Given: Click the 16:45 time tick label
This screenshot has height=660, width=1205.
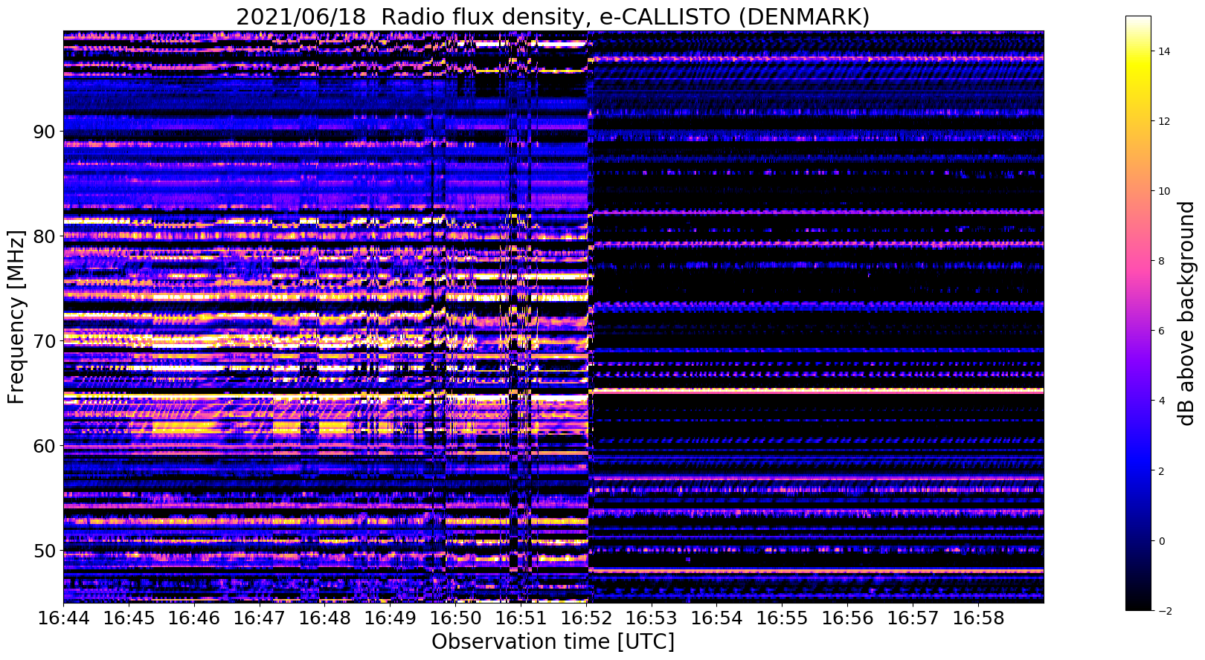Looking at the screenshot, I should 129,618.
